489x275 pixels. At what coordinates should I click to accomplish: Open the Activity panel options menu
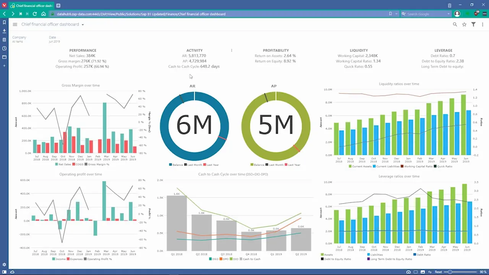[x=232, y=50]
